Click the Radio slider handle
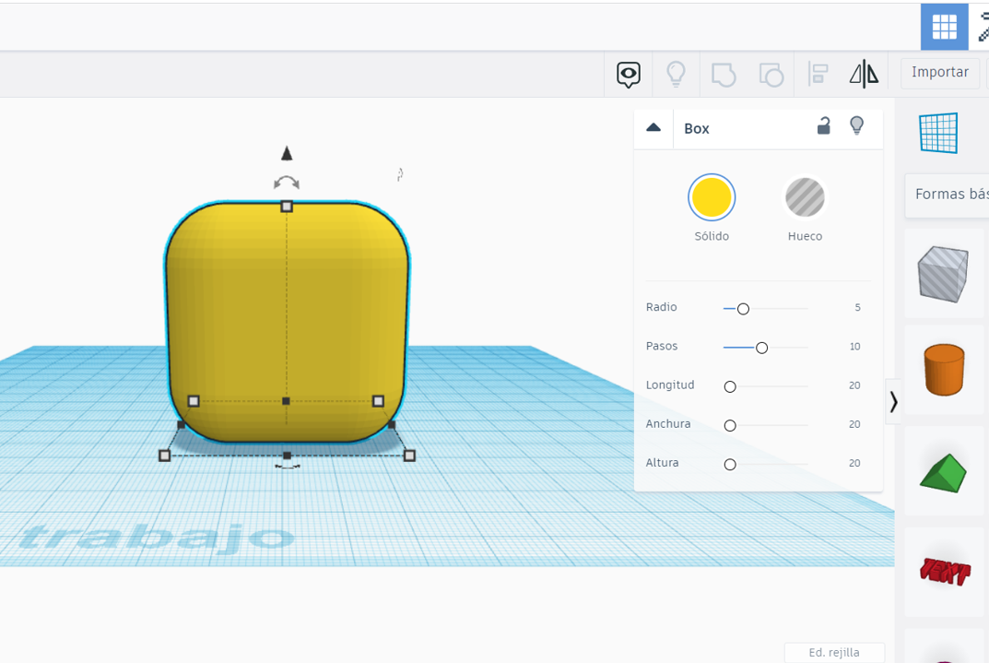Screen dimensions: 989x663 point(743,309)
